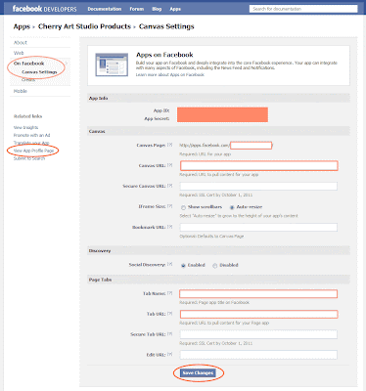Viewport: 366px width, 391px height.
Task: Click help icon next to Canvas URL
Action: pyautogui.click(x=170, y=165)
